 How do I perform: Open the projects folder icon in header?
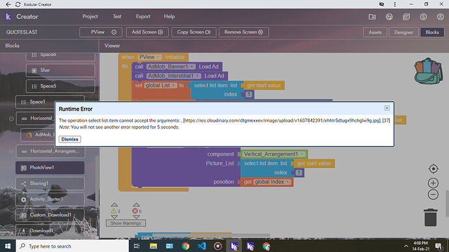(x=372, y=17)
